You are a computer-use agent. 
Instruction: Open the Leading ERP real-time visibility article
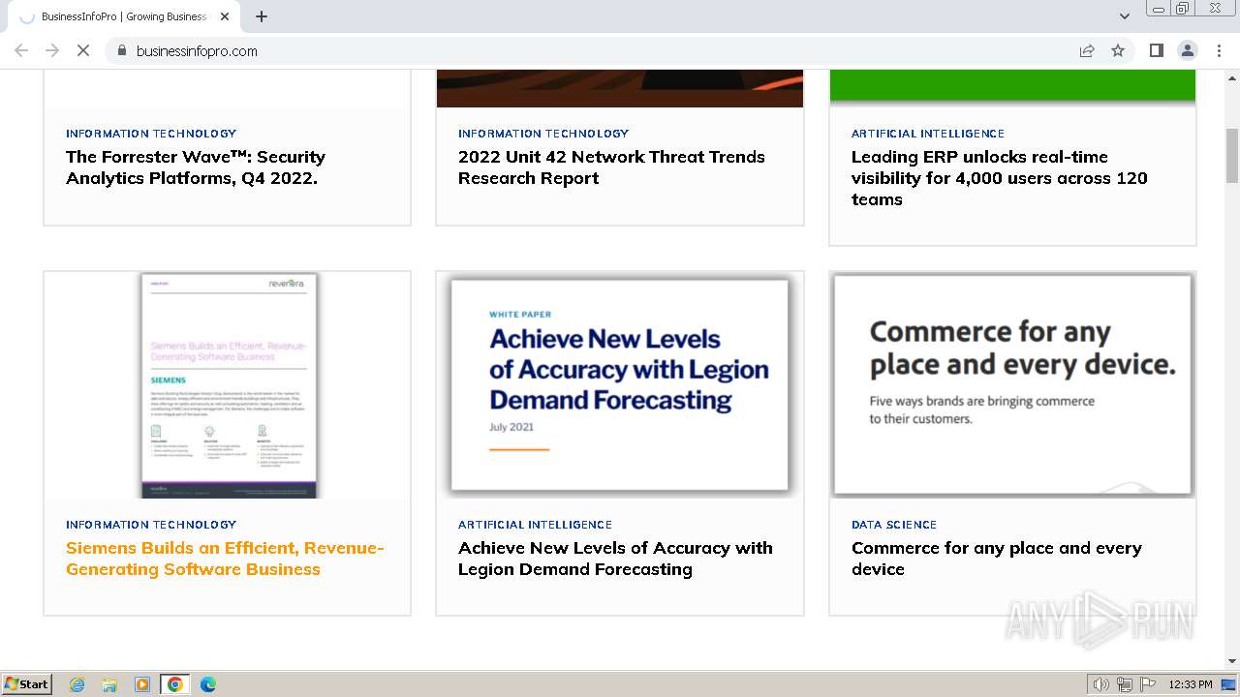pyautogui.click(x=1000, y=178)
